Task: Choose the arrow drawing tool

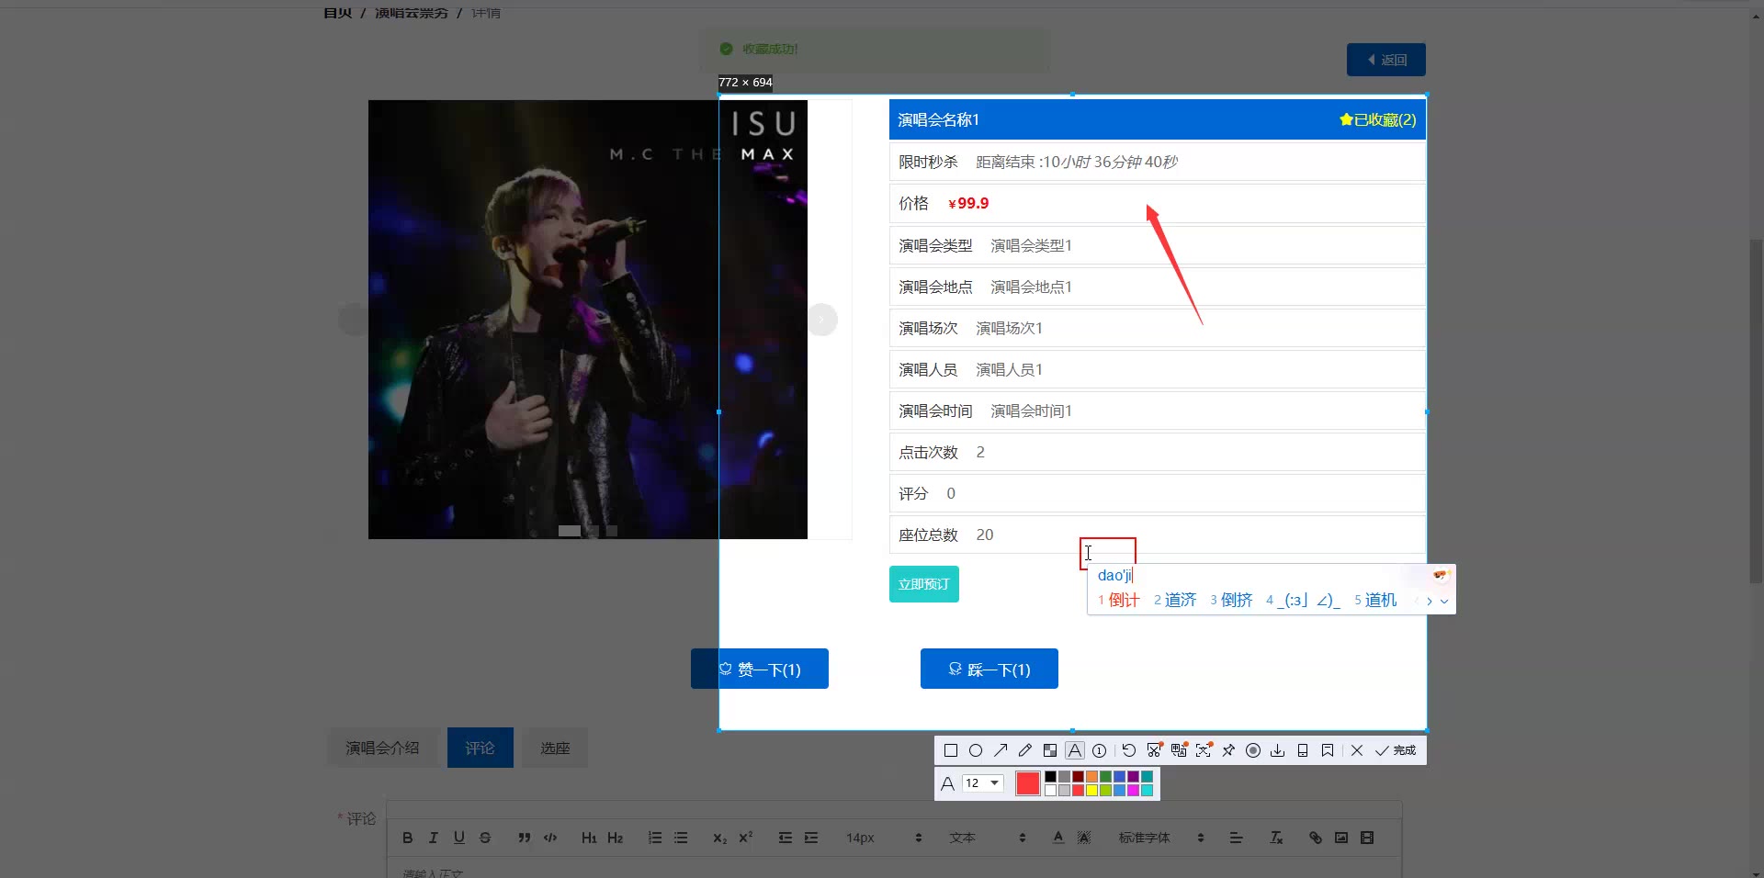Action: [x=1001, y=750]
